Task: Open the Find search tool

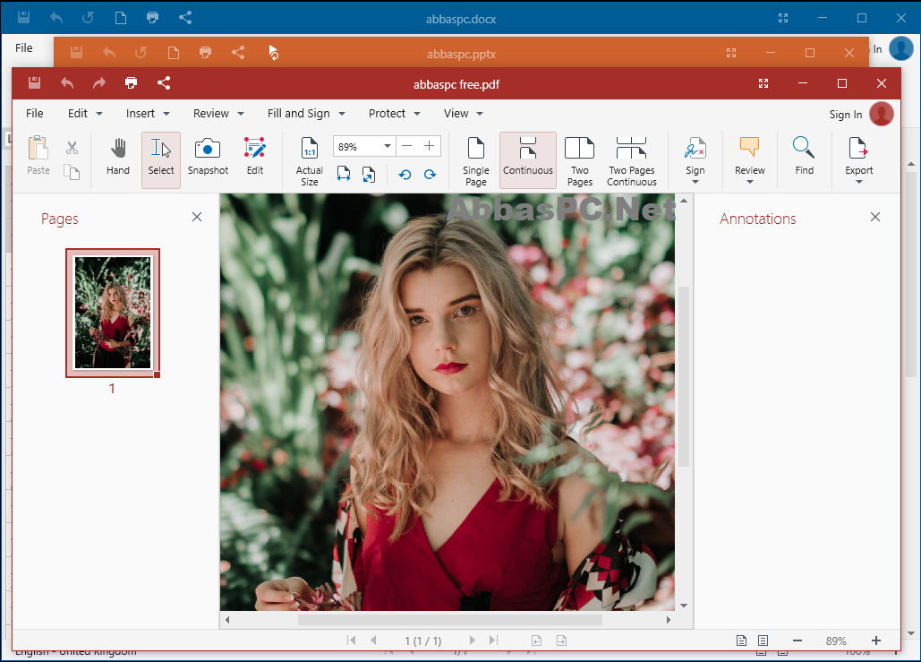Action: (804, 157)
